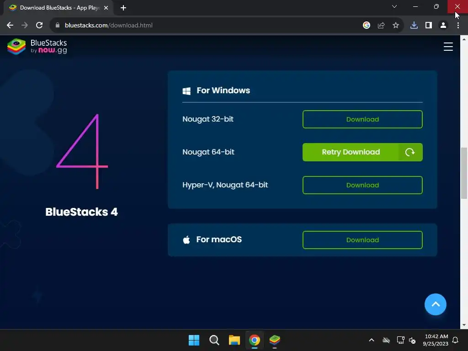Click the Nougat 32-bit label
Viewport: 468px width, 351px height.
[208, 119]
